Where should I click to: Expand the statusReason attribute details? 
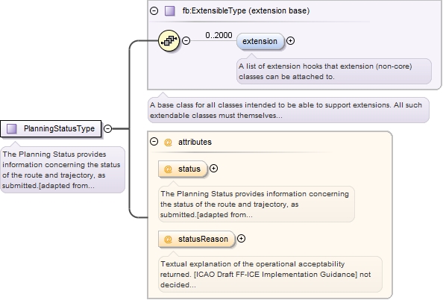tap(241, 239)
